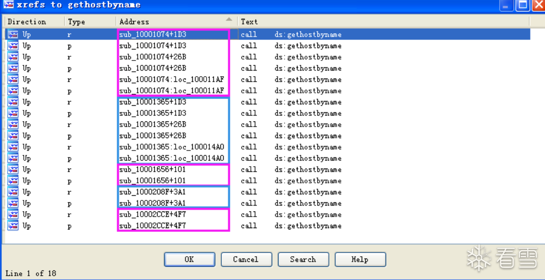Click the icon of type r row sub_10002CCE+4F7

point(13,215)
